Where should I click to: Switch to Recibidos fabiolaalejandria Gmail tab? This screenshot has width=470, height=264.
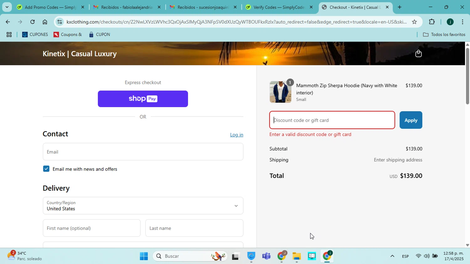click(x=127, y=7)
